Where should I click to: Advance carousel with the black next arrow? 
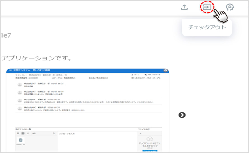click(182, 115)
